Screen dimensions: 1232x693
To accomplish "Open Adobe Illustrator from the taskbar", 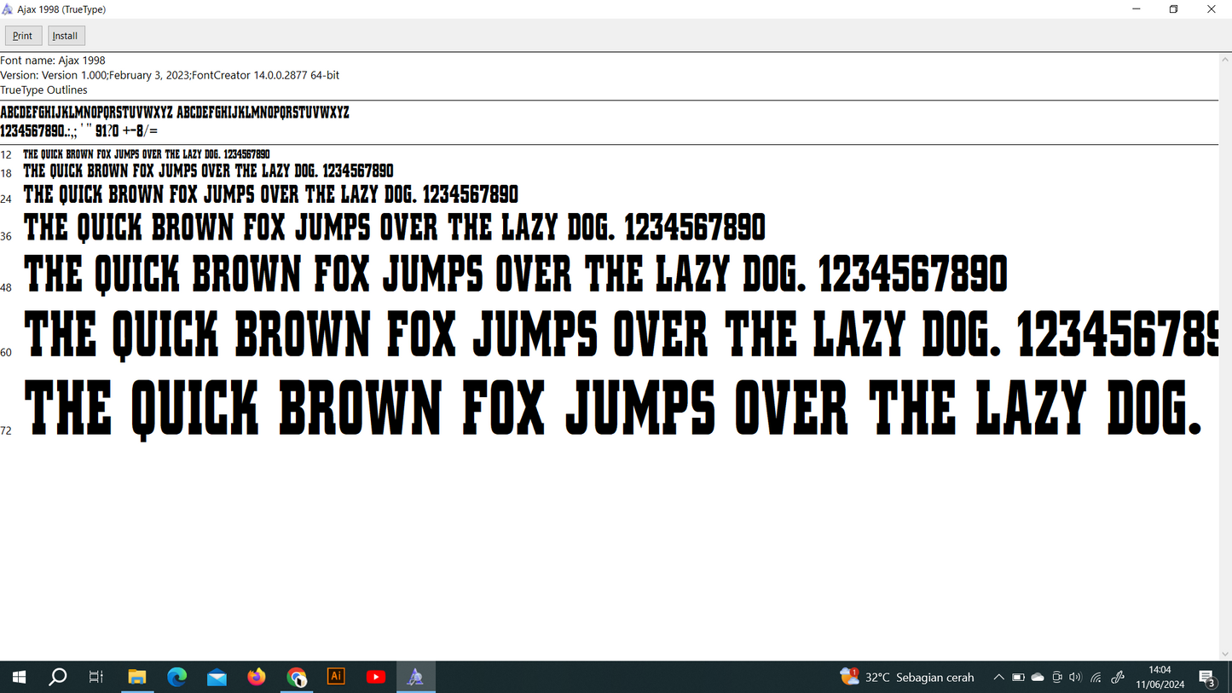I will coord(336,677).
